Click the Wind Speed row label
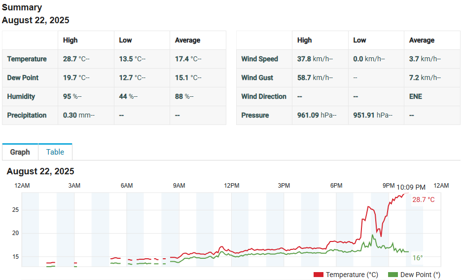Screen dimensions: 464x280 [260, 59]
